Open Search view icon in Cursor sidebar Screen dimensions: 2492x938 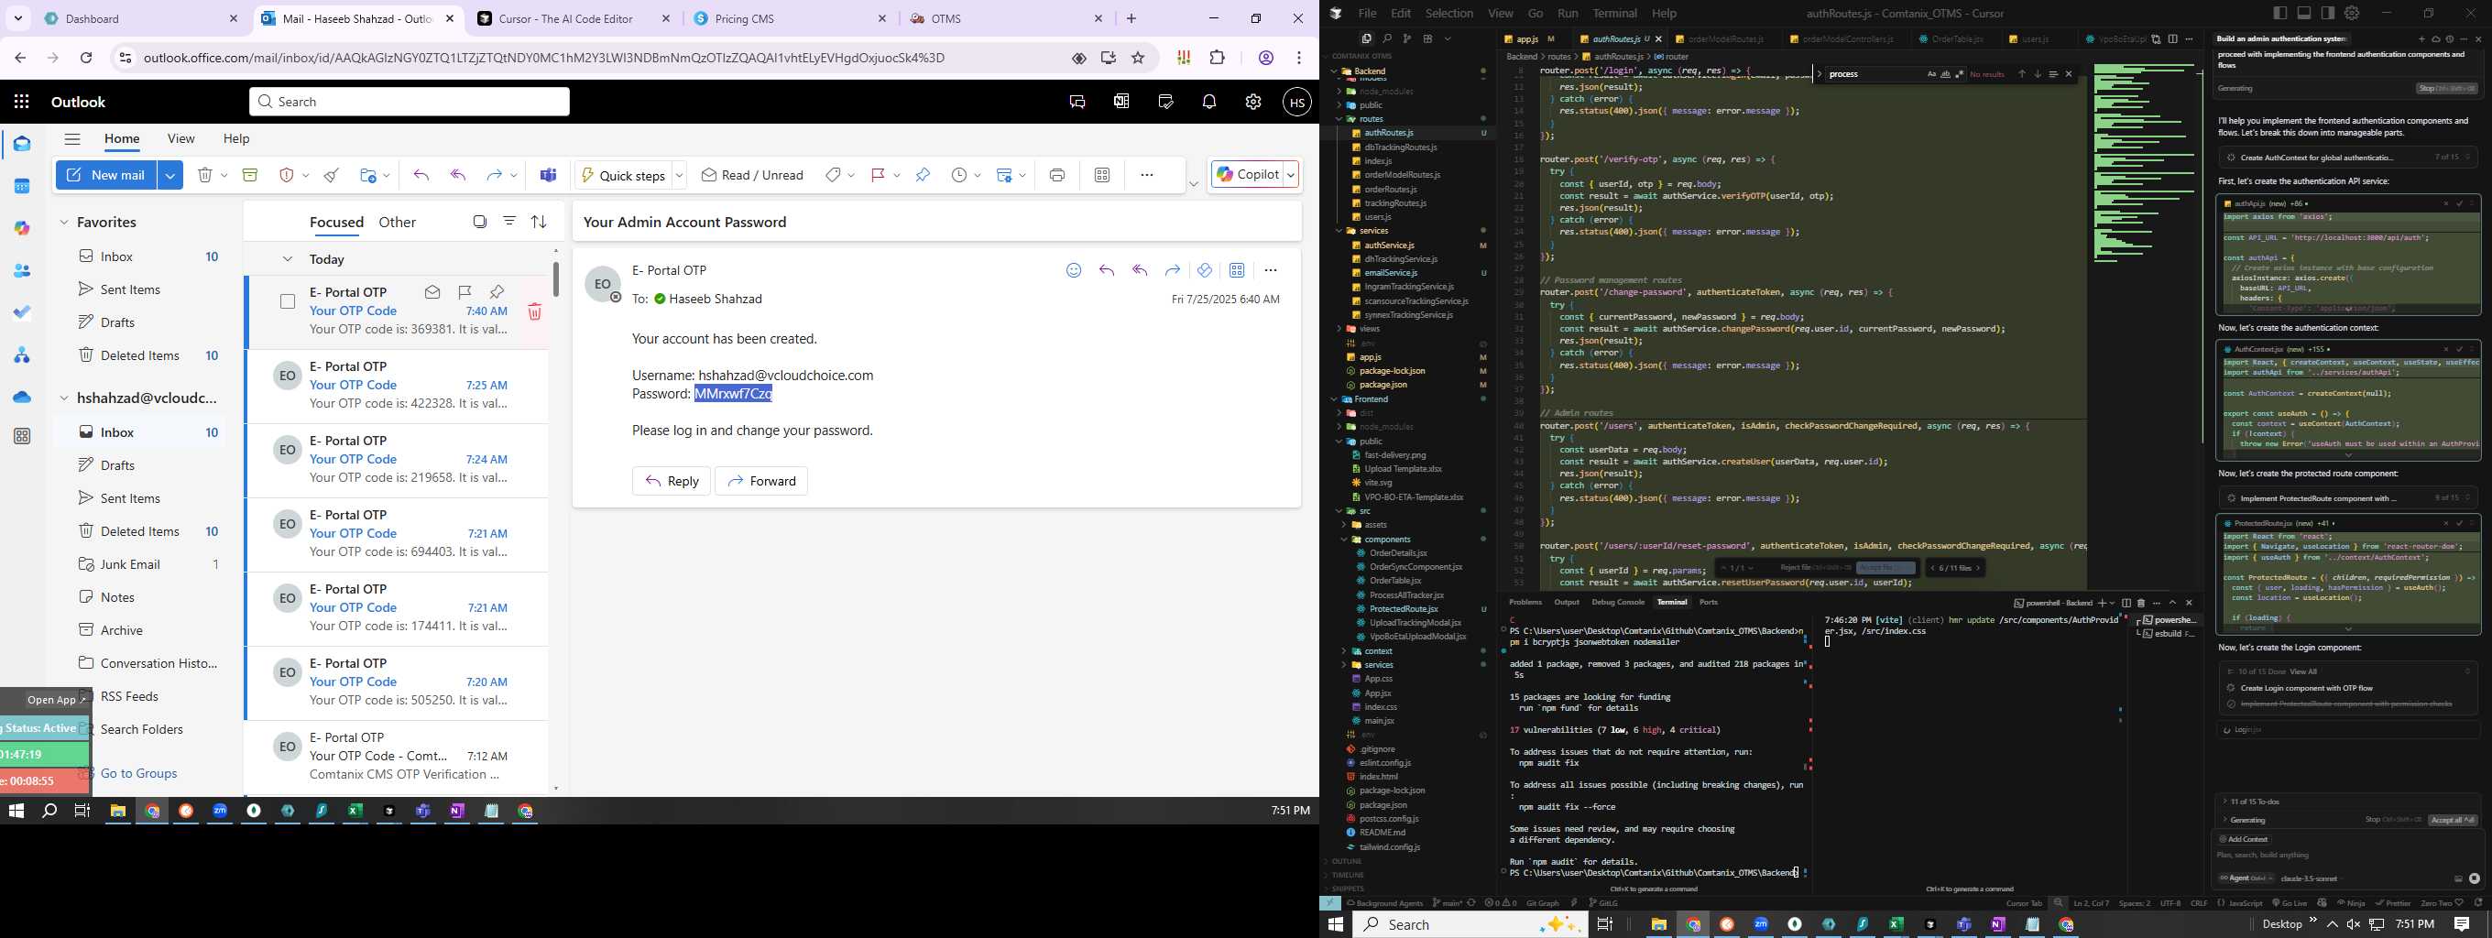coord(1386,38)
